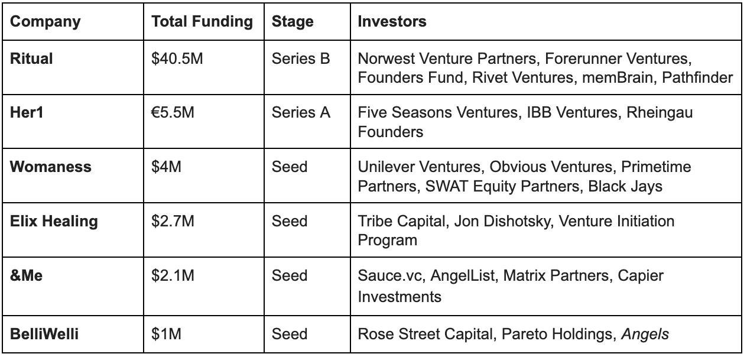747x357 pixels.
Task: Select the BelliWelli company cell
Action: point(73,333)
